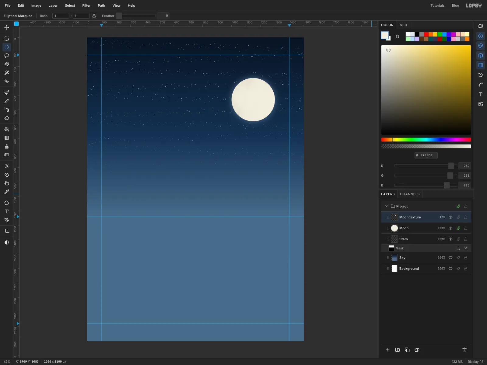Select the Lasso tool
487x365 pixels.
[x=7, y=56]
